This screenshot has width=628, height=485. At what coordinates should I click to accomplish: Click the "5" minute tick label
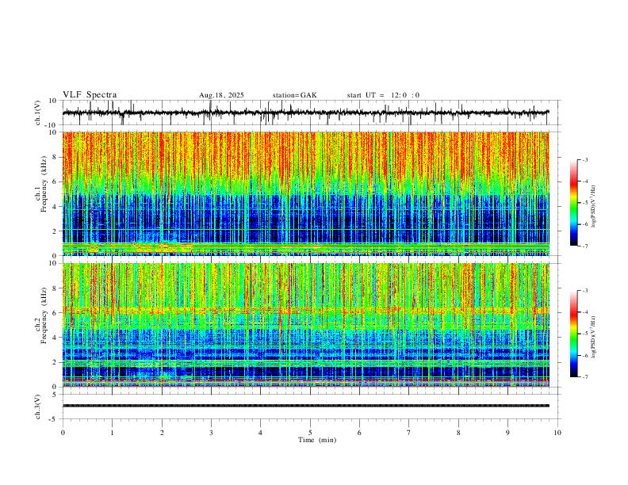pos(310,433)
